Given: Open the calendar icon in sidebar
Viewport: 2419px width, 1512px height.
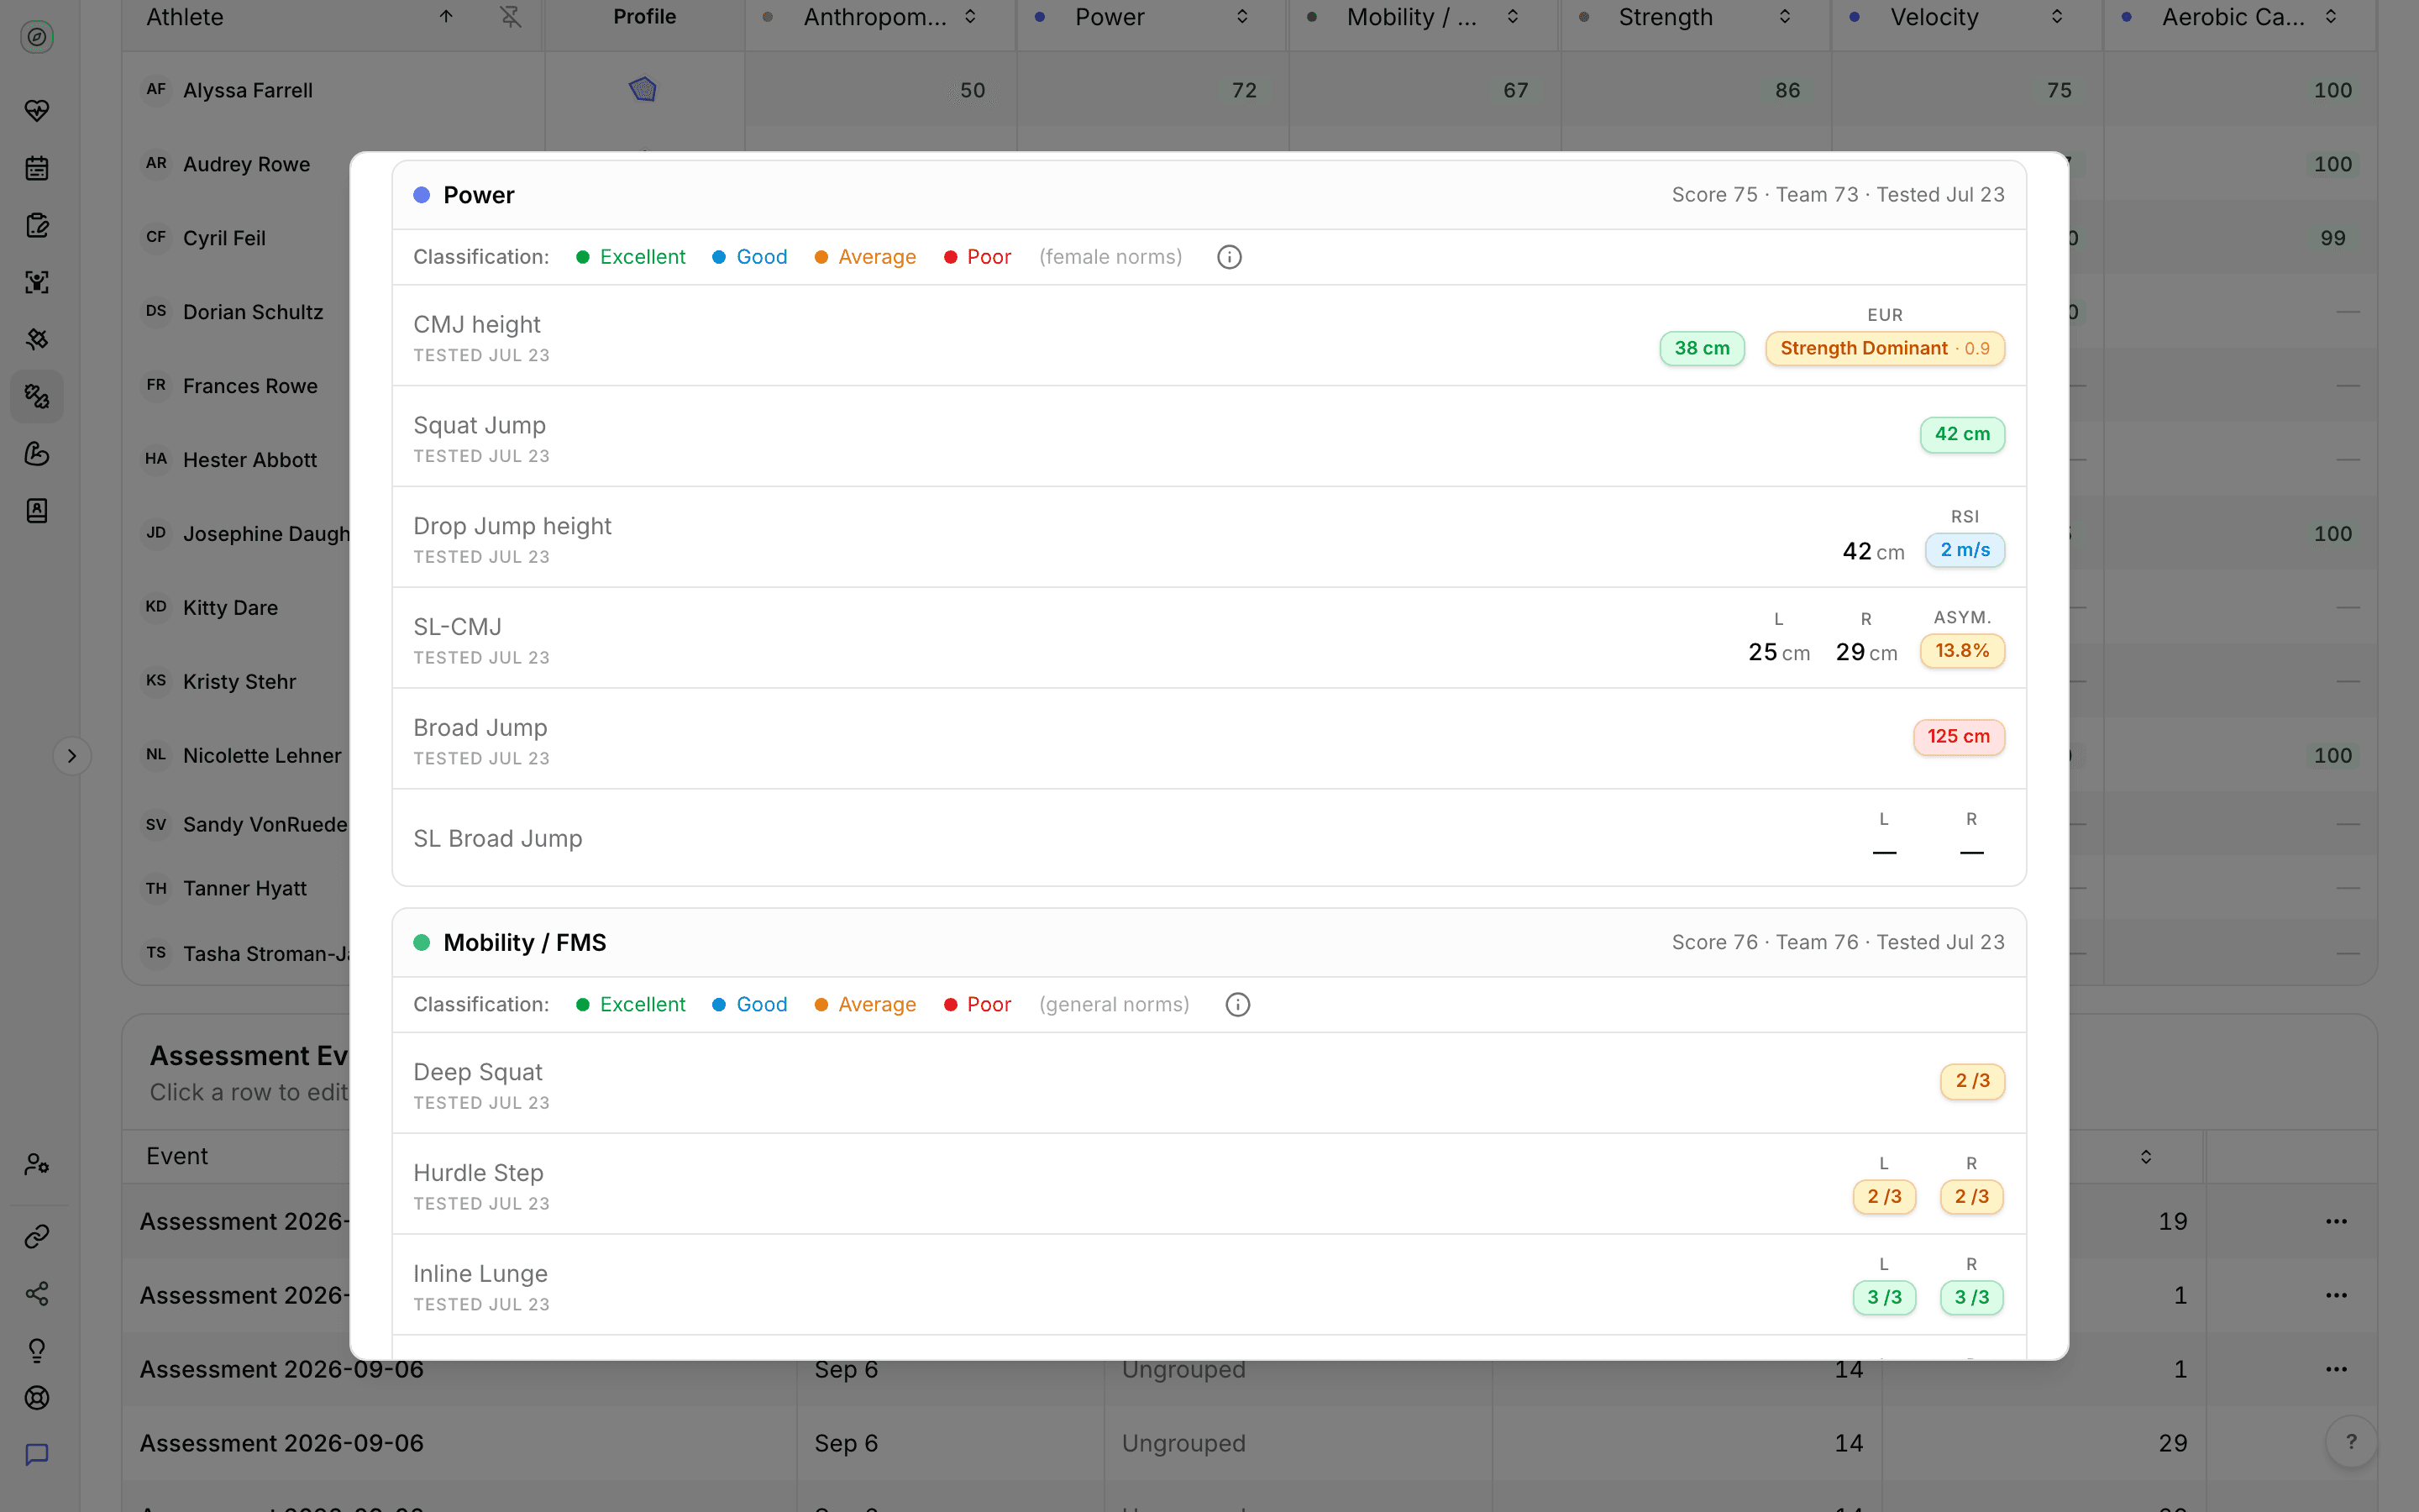Looking at the screenshot, I should pyautogui.click(x=37, y=168).
